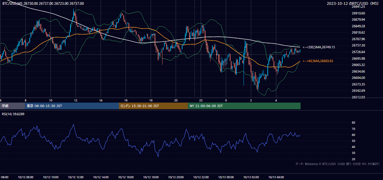The image size is (383, 180).
Task: Click bottom time label 10/12 08:00
Action: 25,177
